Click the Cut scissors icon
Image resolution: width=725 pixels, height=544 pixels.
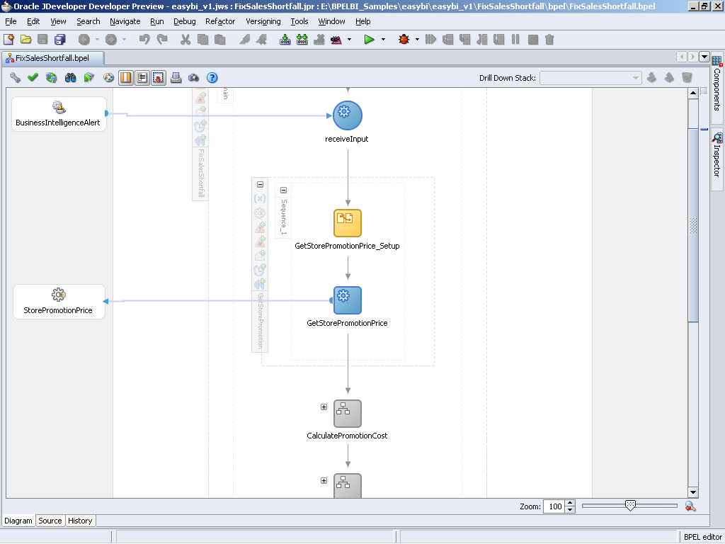pos(185,40)
